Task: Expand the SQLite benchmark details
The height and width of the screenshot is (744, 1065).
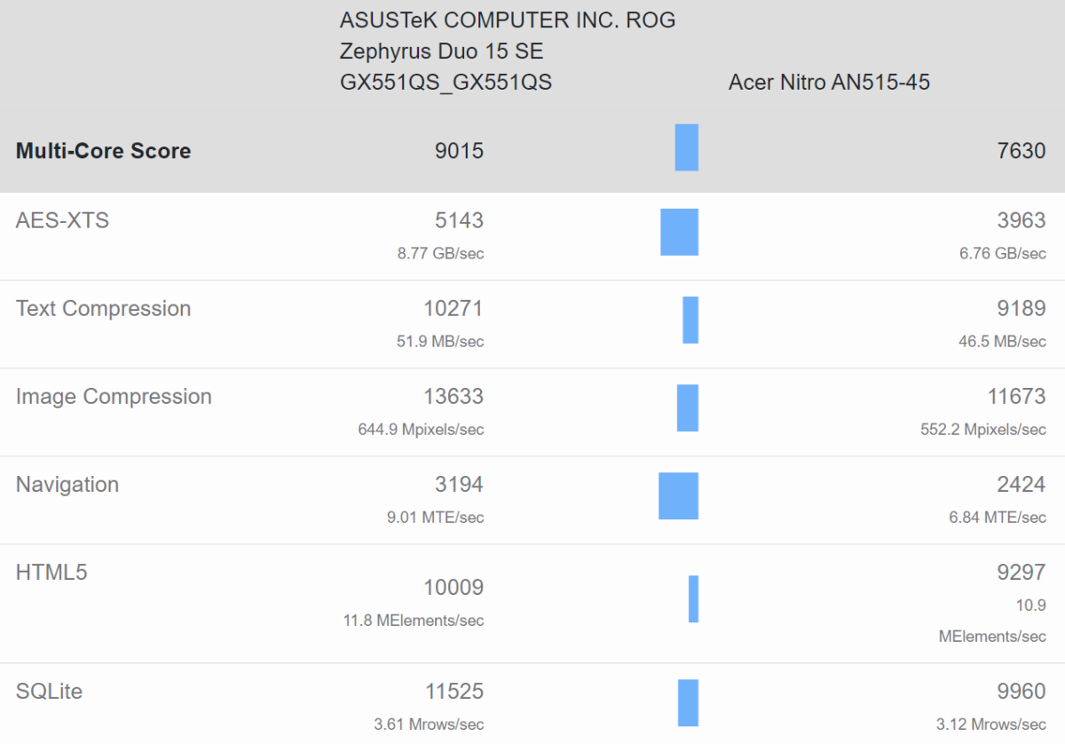Action: click(48, 691)
